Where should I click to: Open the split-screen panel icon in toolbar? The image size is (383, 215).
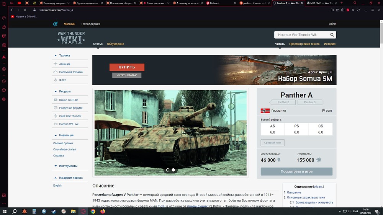coord(332,10)
